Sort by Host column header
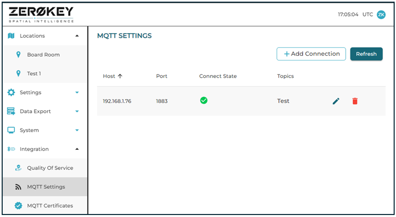 113,76
